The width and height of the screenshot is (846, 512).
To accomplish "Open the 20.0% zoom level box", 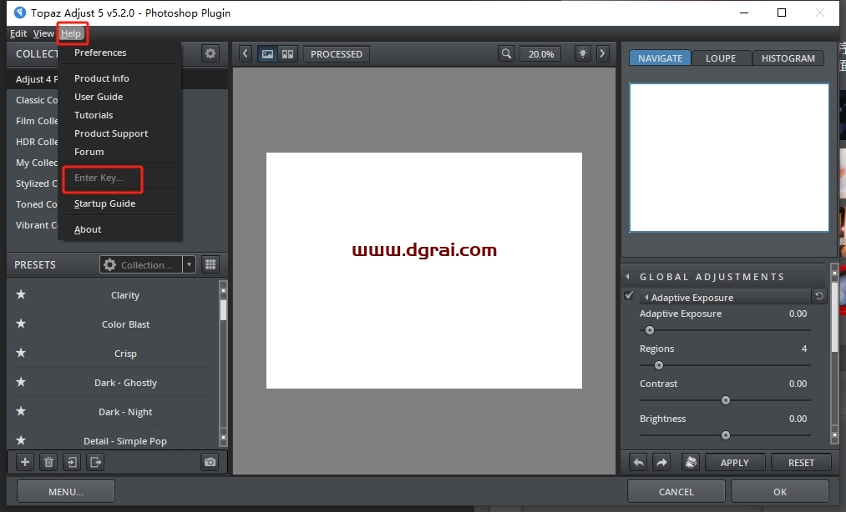I will pos(540,54).
